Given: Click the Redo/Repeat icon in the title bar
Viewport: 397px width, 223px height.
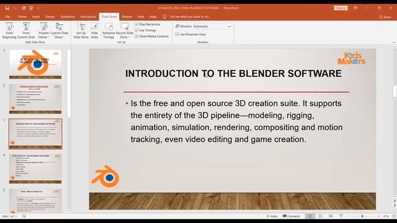Looking at the screenshot, I should point(24,8).
